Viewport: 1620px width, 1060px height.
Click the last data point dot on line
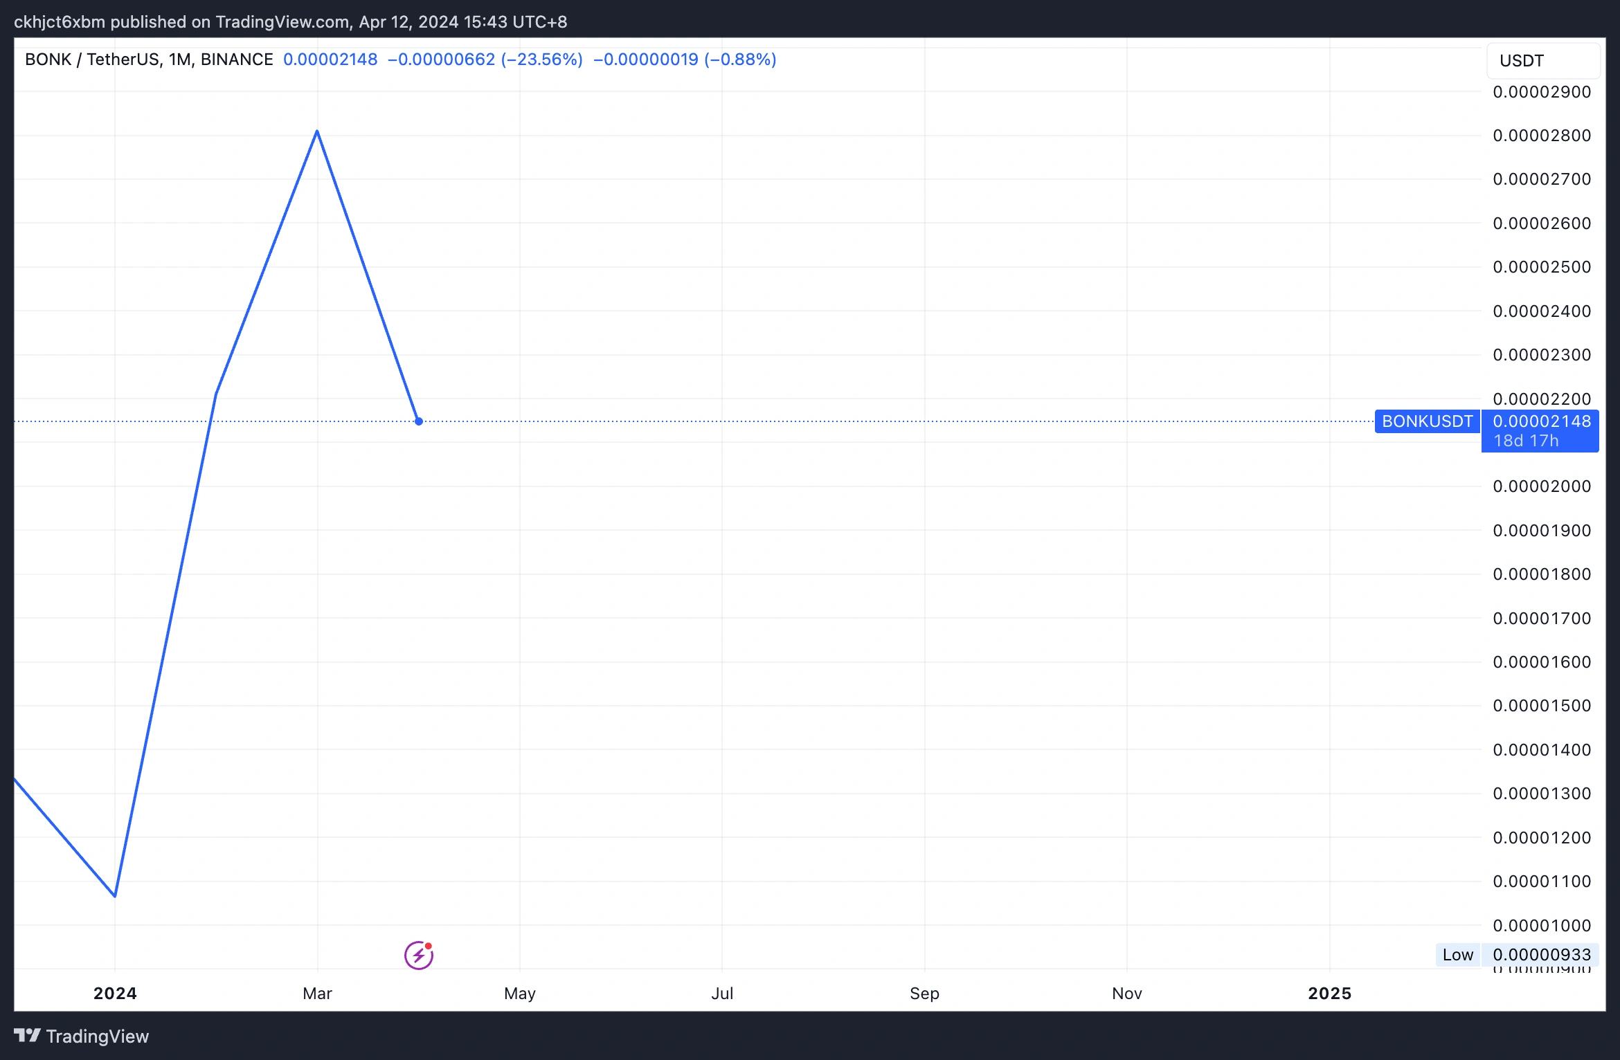tap(419, 421)
